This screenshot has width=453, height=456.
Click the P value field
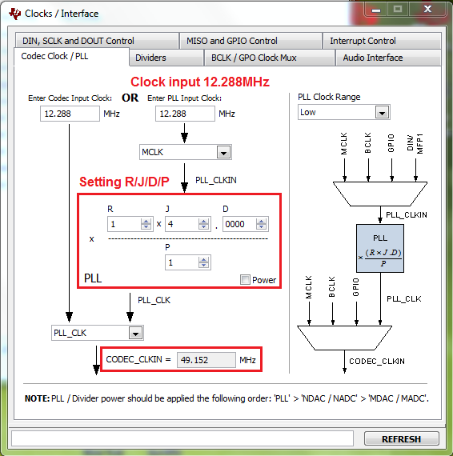(x=182, y=262)
